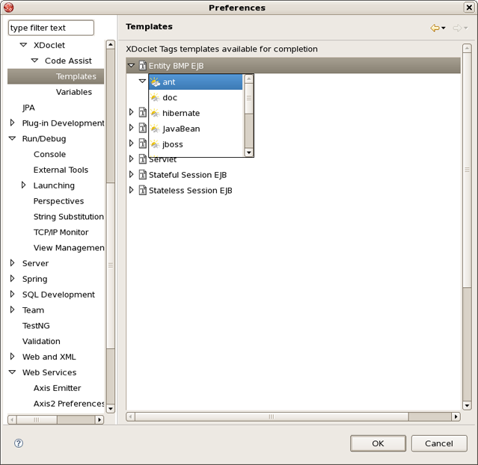Click the back navigation arrow icon

[x=434, y=28]
